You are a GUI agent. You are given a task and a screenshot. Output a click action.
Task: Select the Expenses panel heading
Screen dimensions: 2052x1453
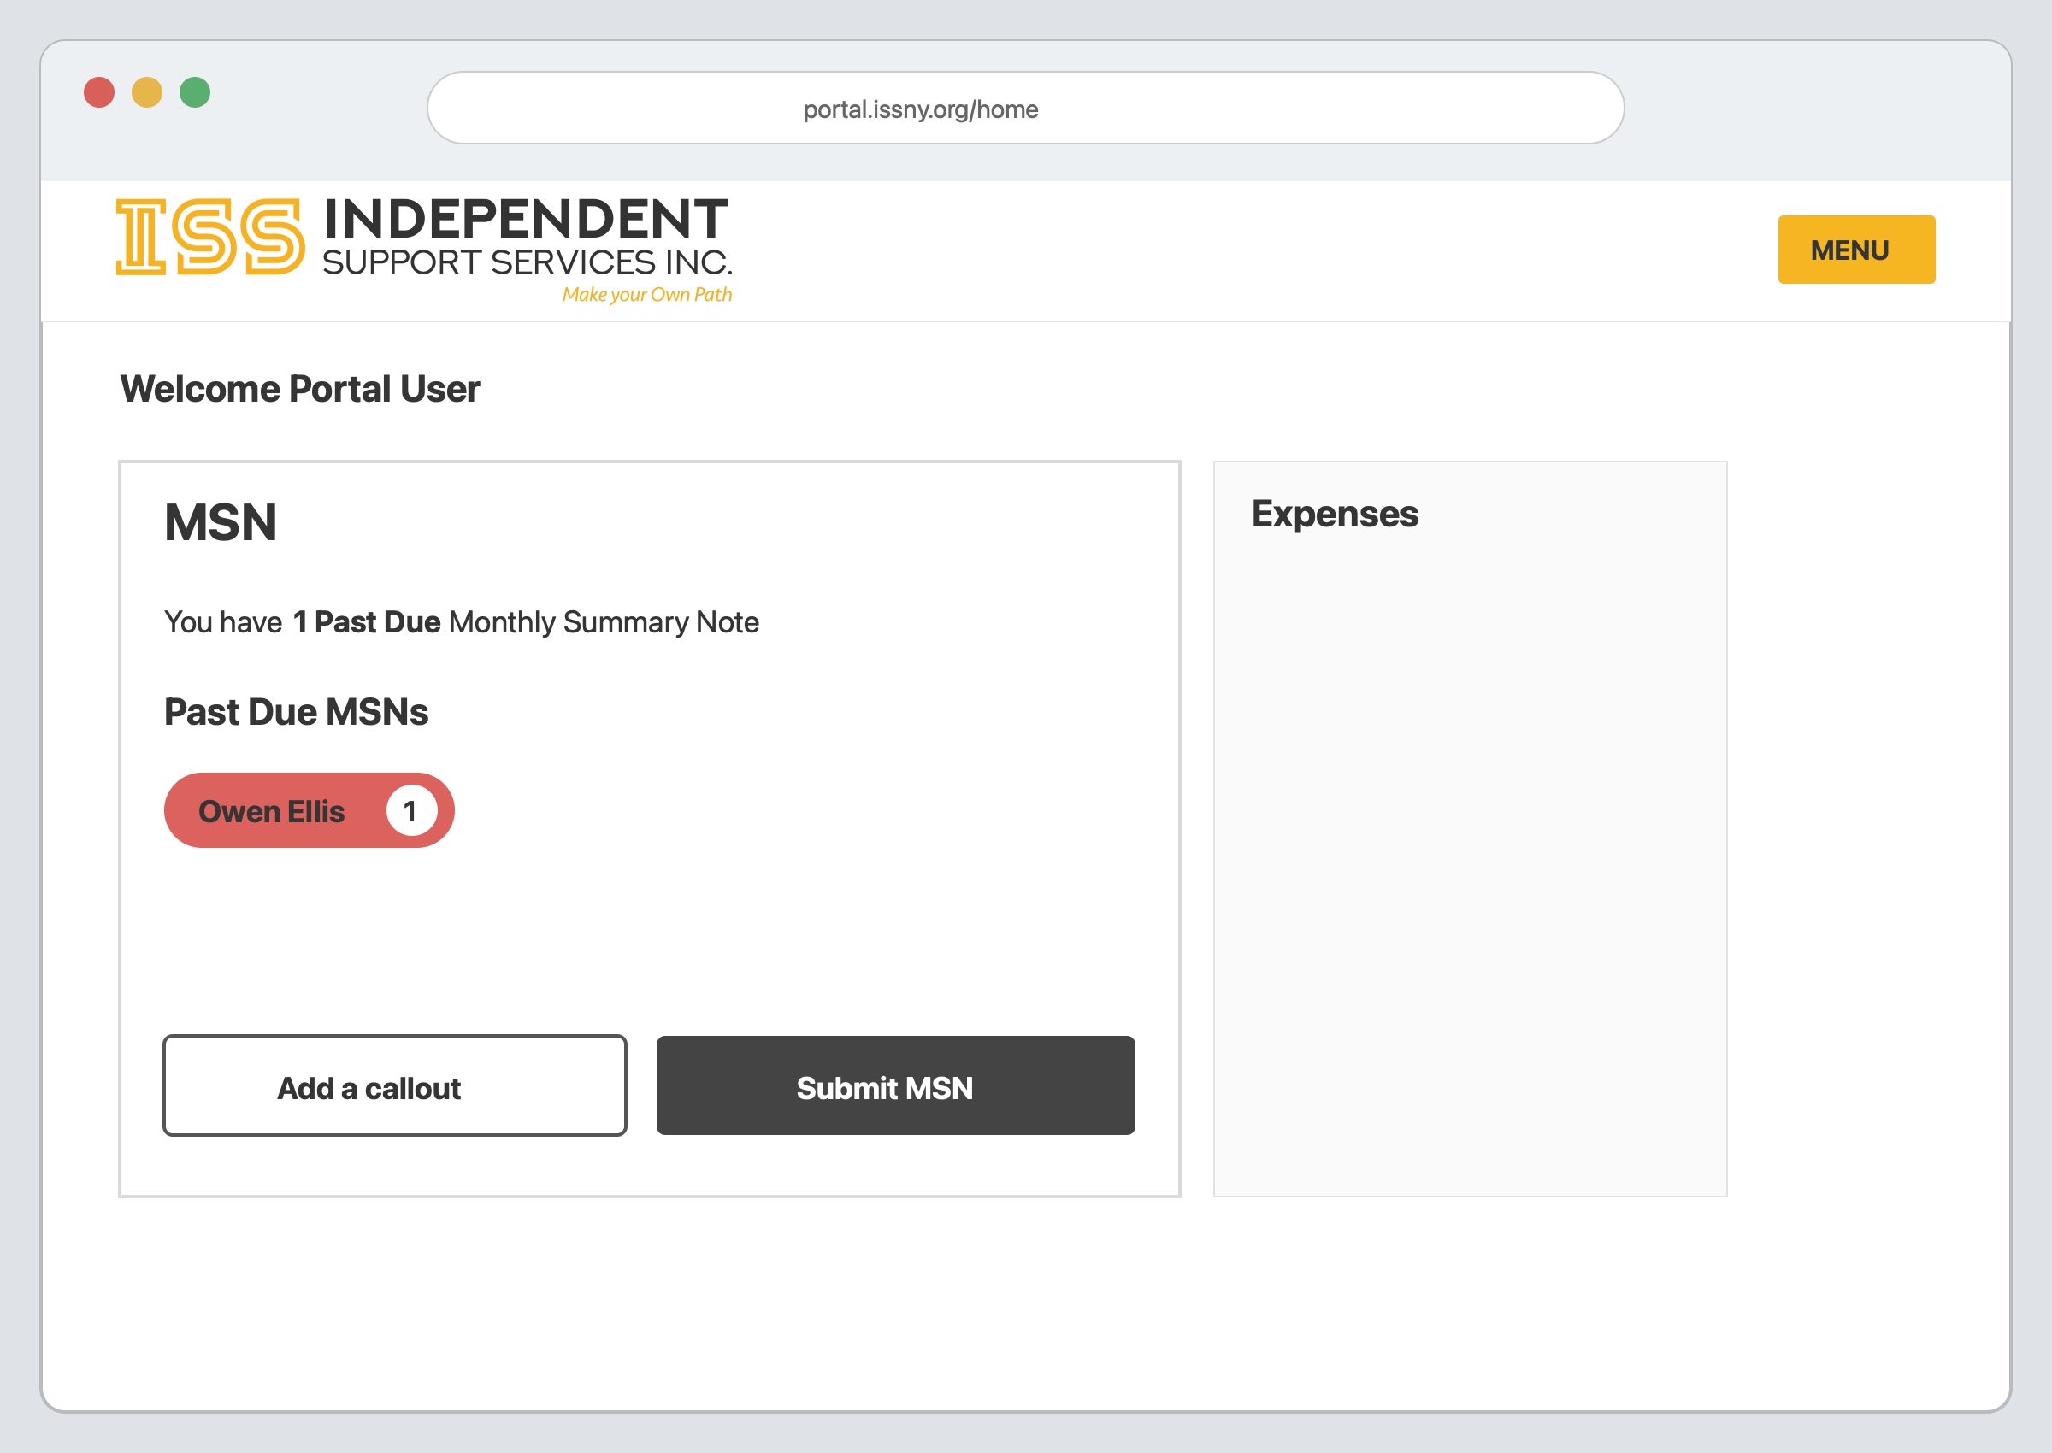tap(1335, 515)
